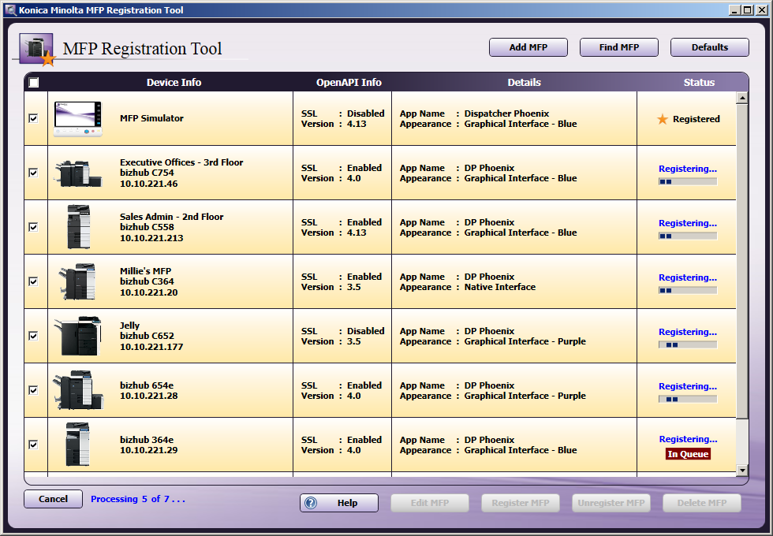The height and width of the screenshot is (536, 773).
Task: Click the vertical scrollbar thumb
Action: coord(742,261)
